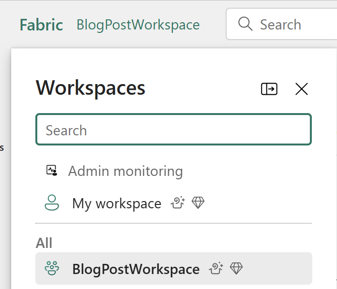Viewport: 337px width, 289px height.
Task: Pin the Workspaces pane with dock icon
Action: [x=269, y=89]
